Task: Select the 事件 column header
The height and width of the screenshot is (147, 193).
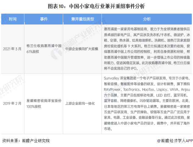Action: click(x=44, y=19)
